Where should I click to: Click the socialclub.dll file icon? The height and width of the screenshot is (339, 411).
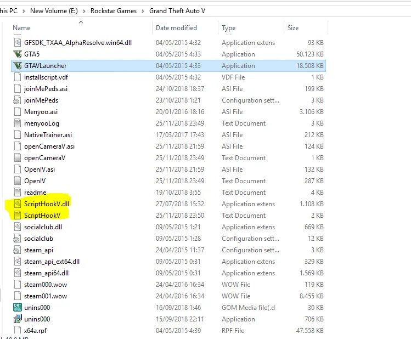pyautogui.click(x=18, y=227)
